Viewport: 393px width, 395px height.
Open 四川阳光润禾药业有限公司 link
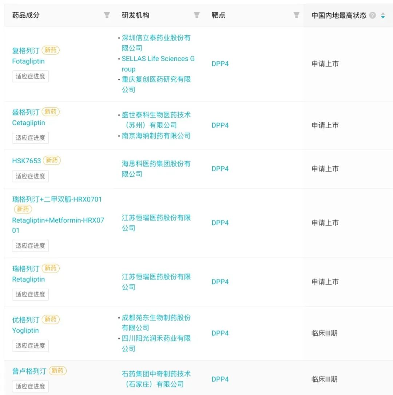156,343
